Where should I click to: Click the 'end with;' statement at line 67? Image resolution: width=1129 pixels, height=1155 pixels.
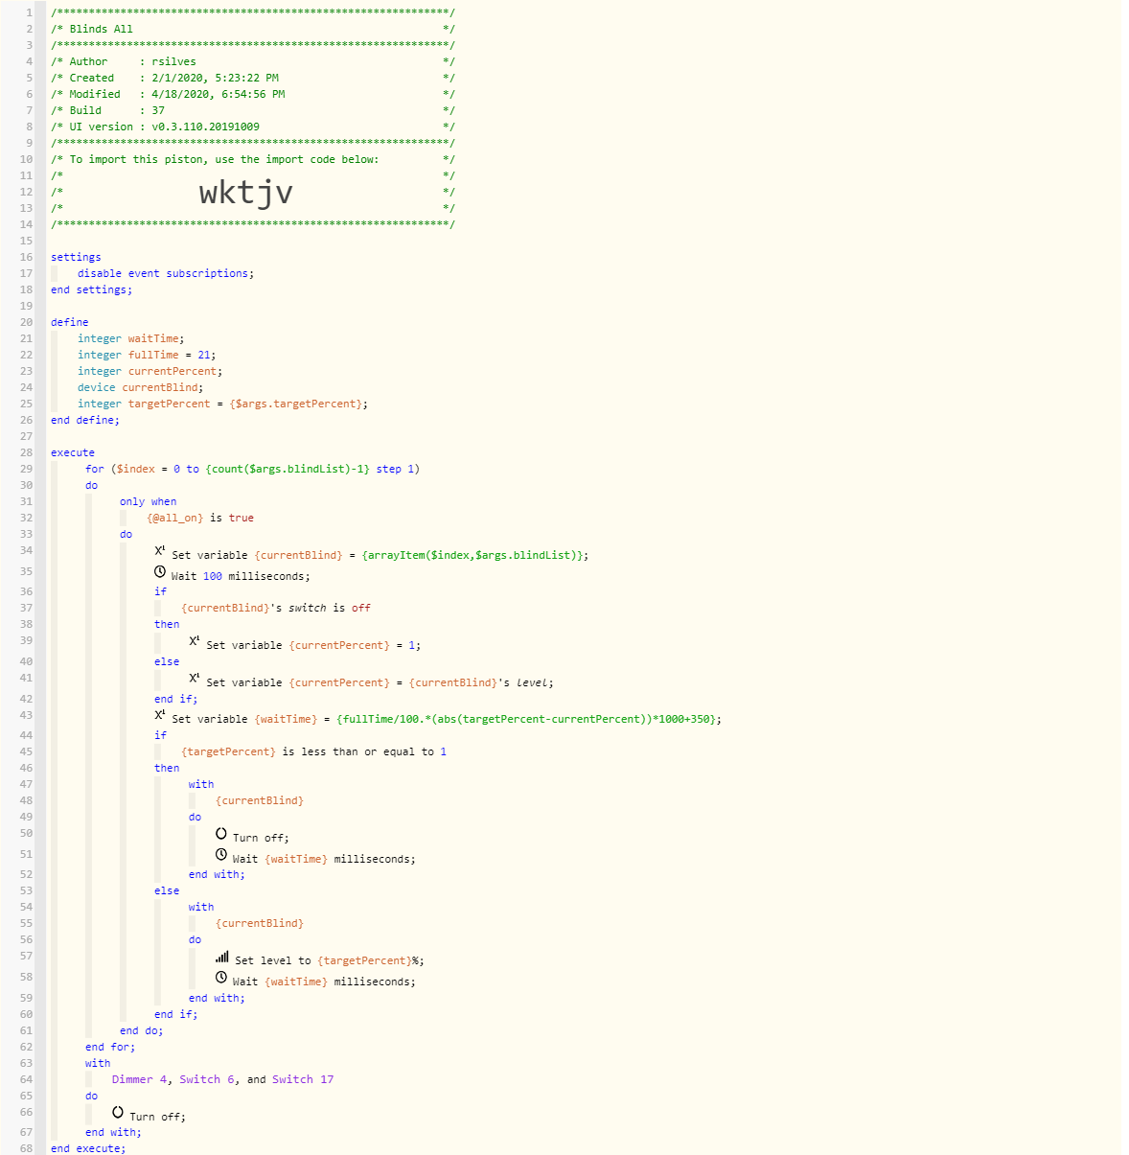[x=113, y=1132]
